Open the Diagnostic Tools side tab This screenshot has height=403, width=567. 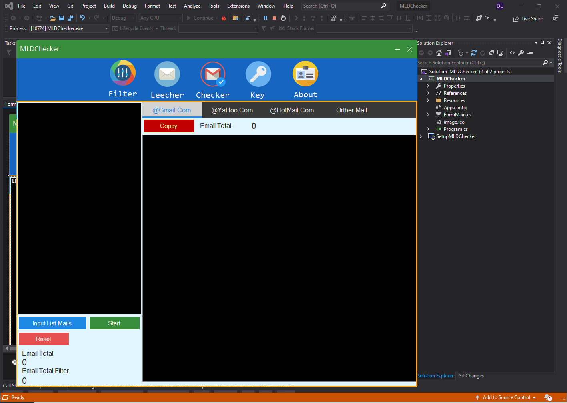click(560, 56)
